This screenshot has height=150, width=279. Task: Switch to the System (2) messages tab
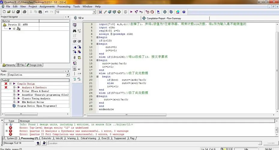click(12, 138)
